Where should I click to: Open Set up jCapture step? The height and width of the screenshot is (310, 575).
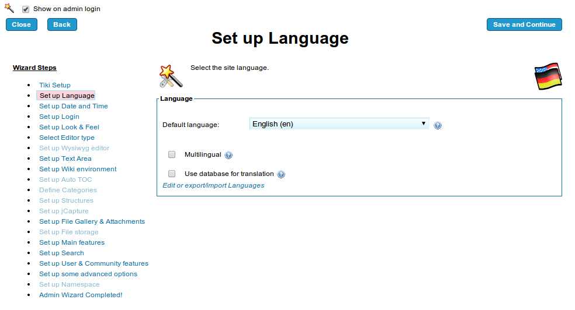click(x=64, y=211)
